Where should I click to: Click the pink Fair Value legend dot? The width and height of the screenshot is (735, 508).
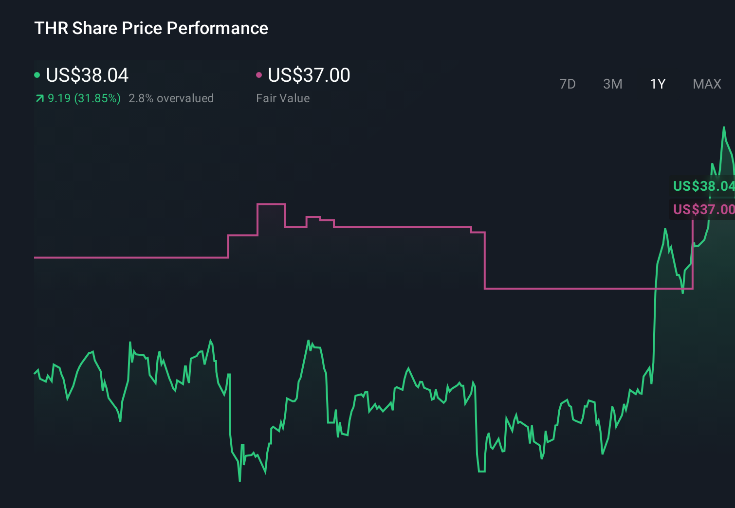pyautogui.click(x=259, y=74)
